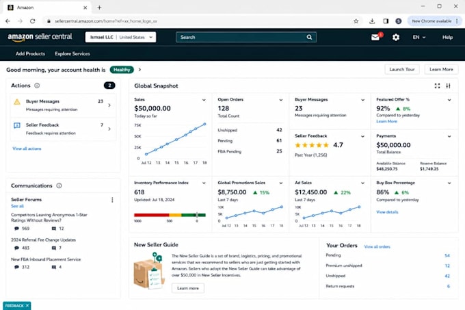Dismiss the Feedback tab X
Image resolution: width=465 pixels, height=310 pixels.
tap(27, 305)
